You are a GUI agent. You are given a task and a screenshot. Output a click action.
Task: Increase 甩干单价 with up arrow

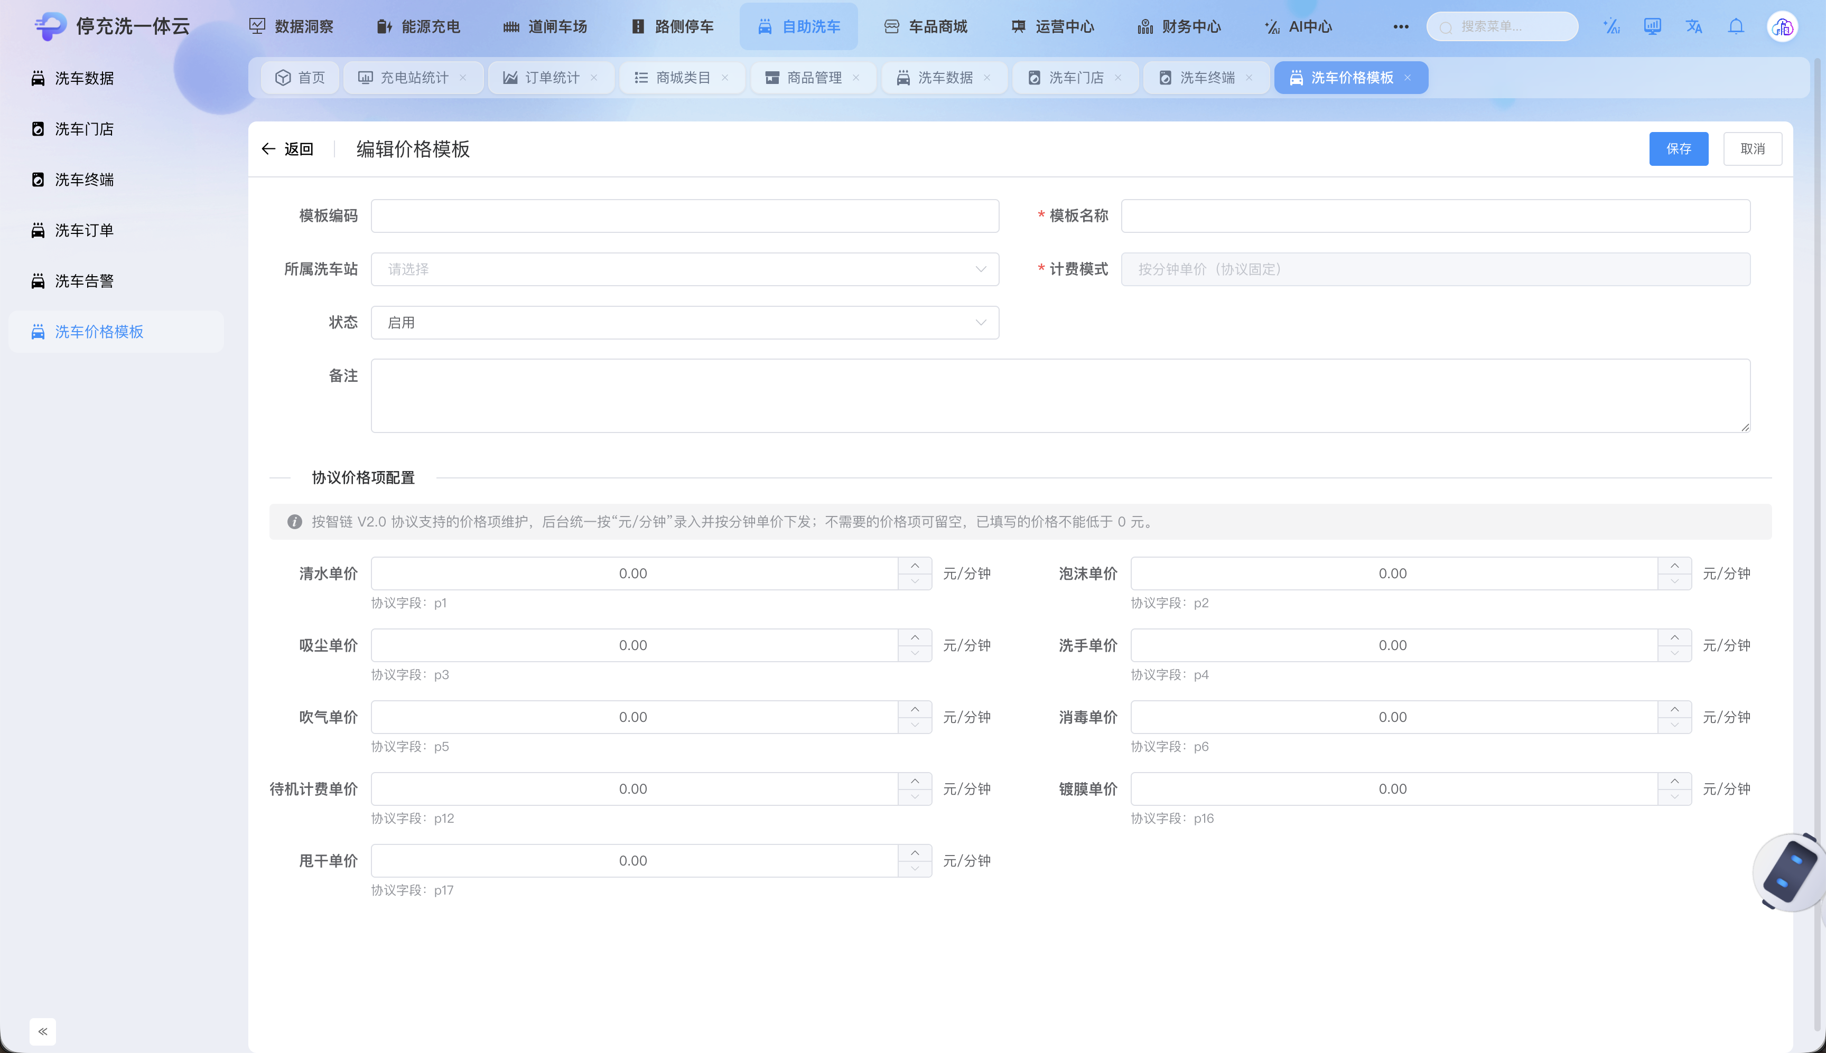(915, 853)
